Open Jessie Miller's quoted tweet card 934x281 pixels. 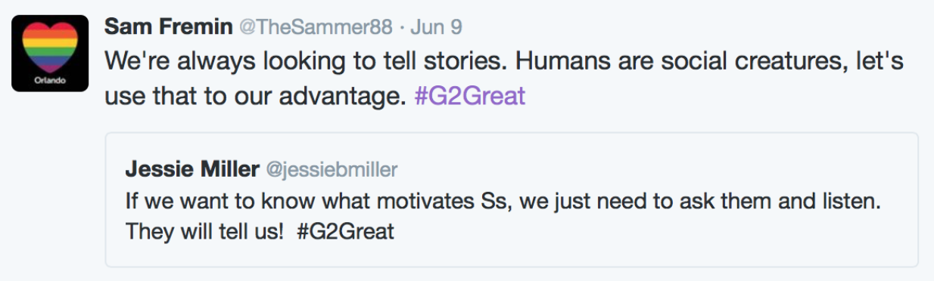click(x=512, y=199)
